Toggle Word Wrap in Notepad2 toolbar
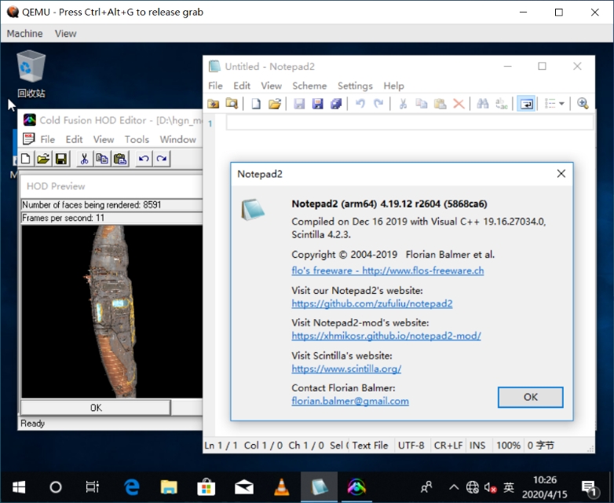The height and width of the screenshot is (503, 614). click(526, 104)
